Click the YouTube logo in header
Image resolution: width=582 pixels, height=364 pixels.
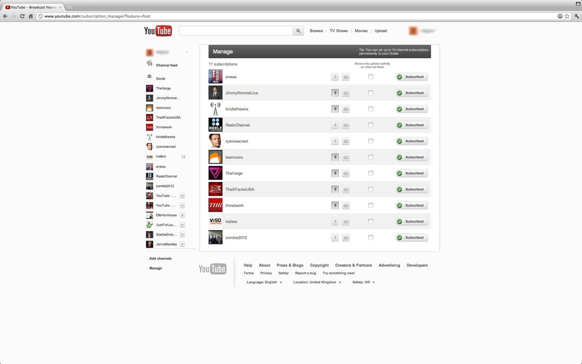pyautogui.click(x=158, y=31)
